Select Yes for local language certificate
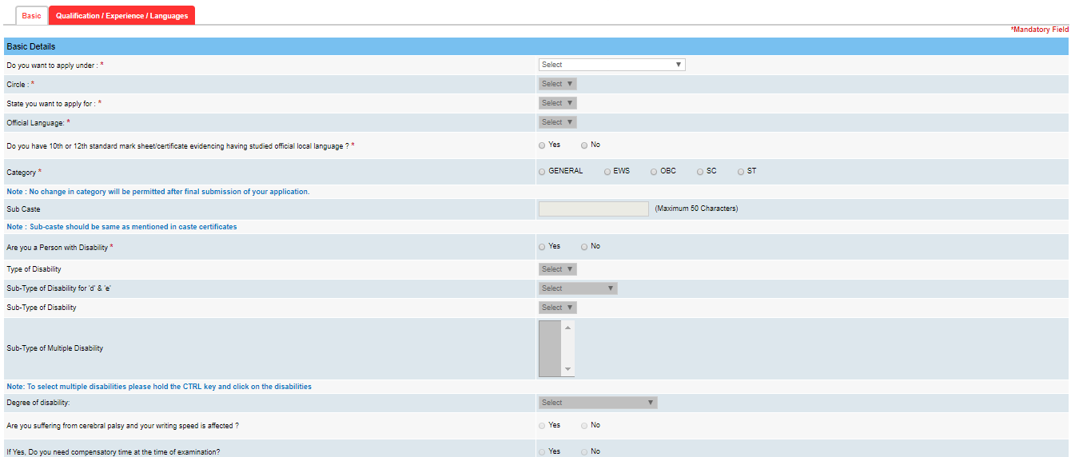 click(x=543, y=145)
